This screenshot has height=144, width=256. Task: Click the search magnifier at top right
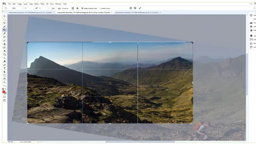pyautogui.click(x=254, y=8)
